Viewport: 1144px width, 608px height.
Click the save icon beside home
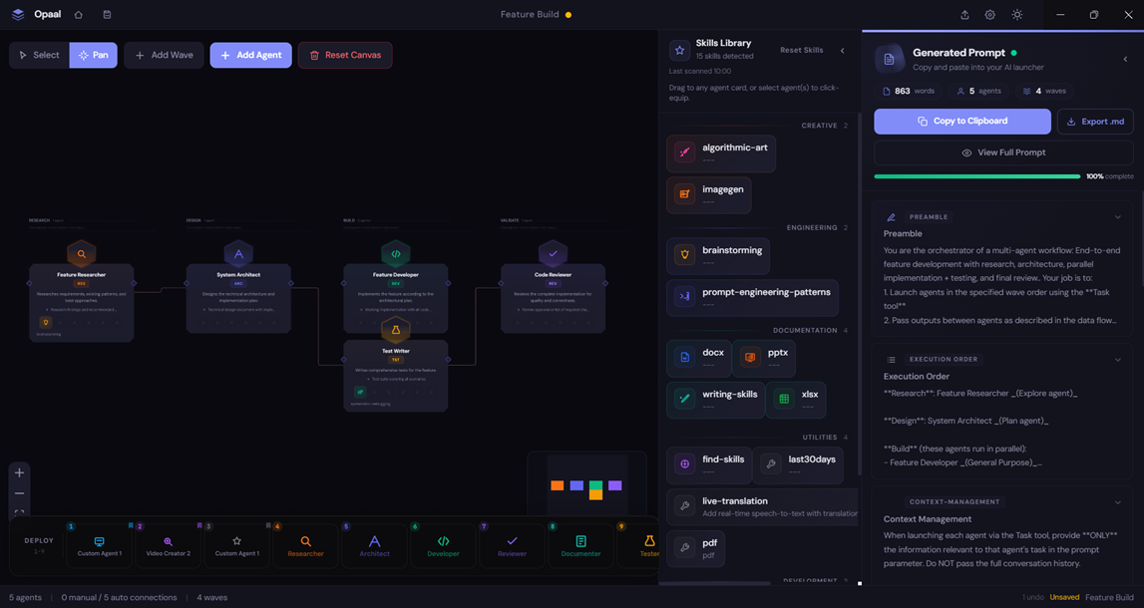108,15
